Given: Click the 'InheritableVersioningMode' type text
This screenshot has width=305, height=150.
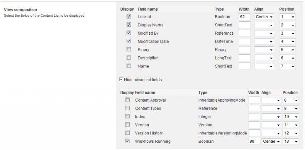Looking at the screenshot, I should 223,133.
